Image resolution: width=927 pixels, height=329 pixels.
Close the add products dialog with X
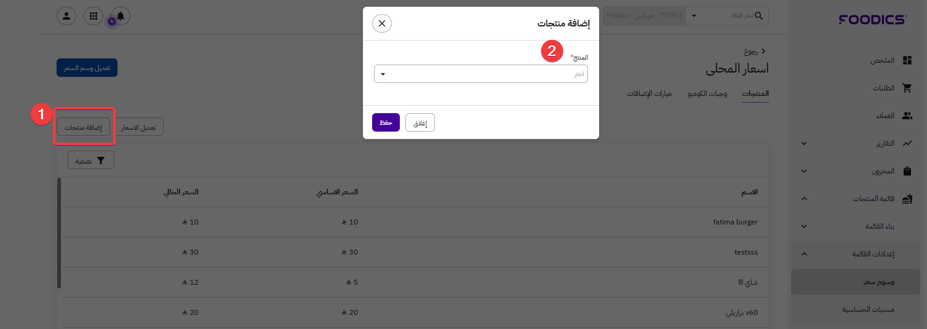[x=382, y=24]
